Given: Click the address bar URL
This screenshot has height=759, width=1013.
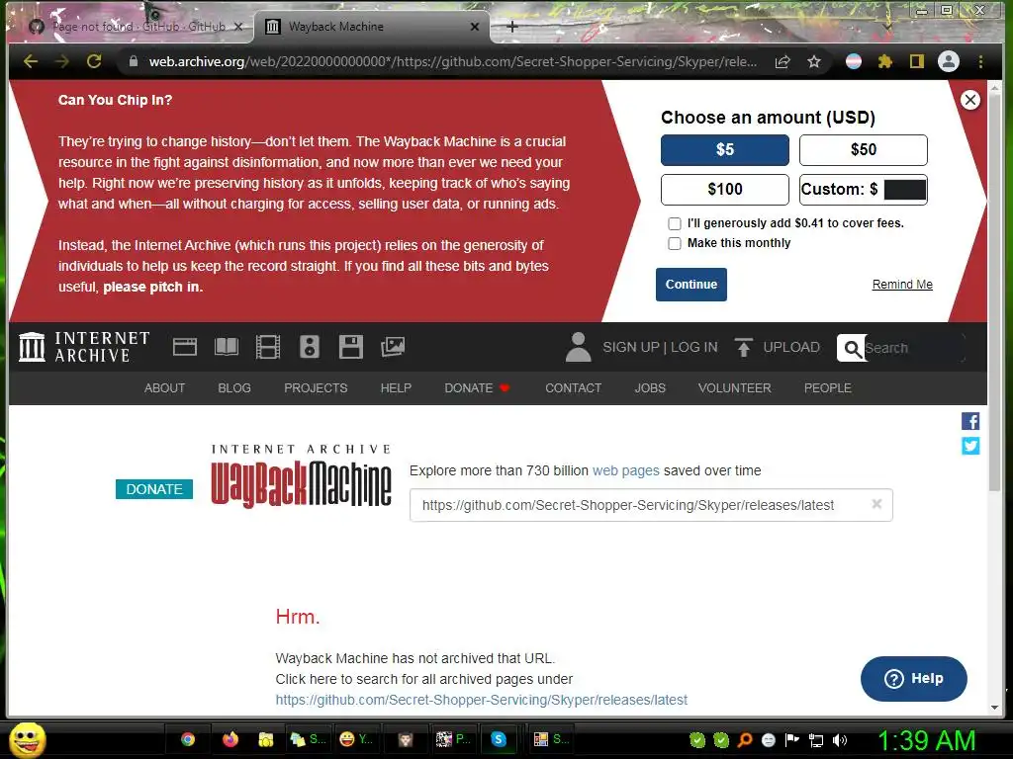Looking at the screenshot, I should [x=452, y=61].
